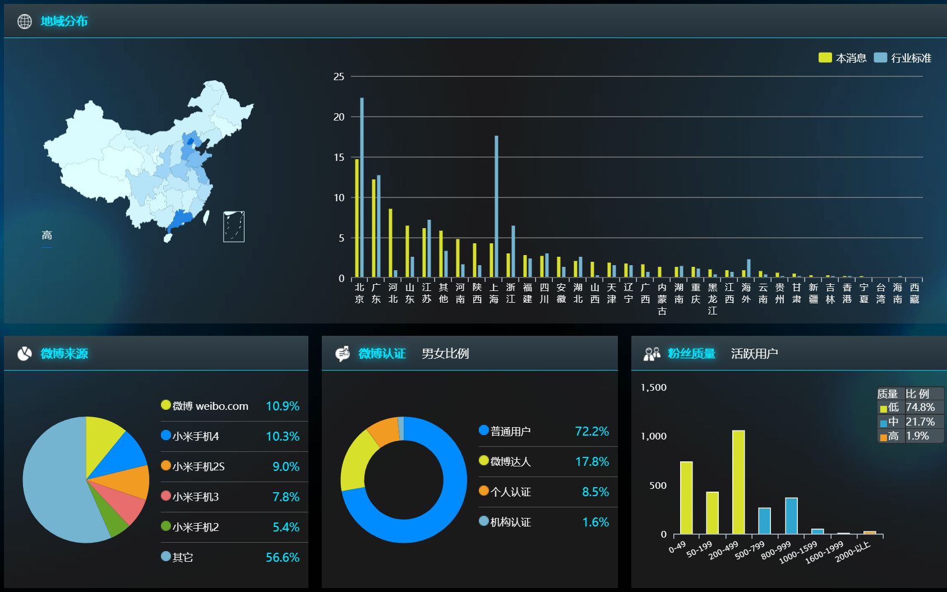Click the 北京 yellow bar in regional chart

tap(357, 219)
